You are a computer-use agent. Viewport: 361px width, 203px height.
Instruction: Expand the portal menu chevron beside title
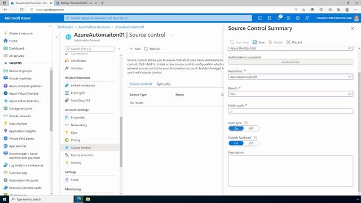coord(56,37)
